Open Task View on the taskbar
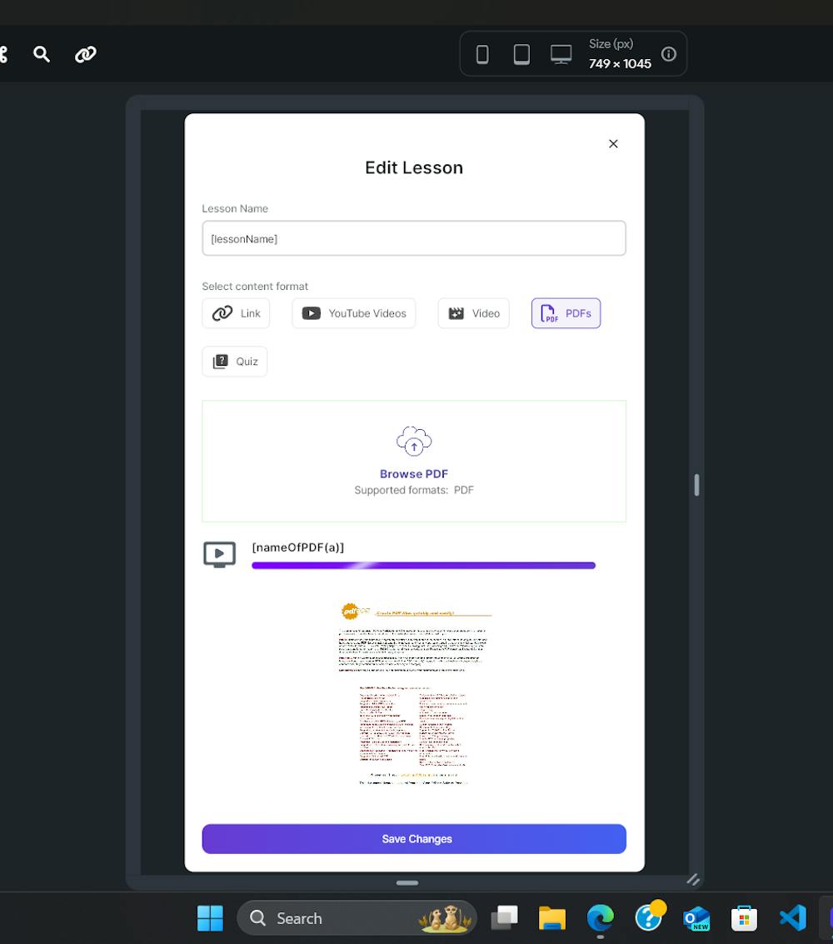833x944 pixels. [504, 918]
